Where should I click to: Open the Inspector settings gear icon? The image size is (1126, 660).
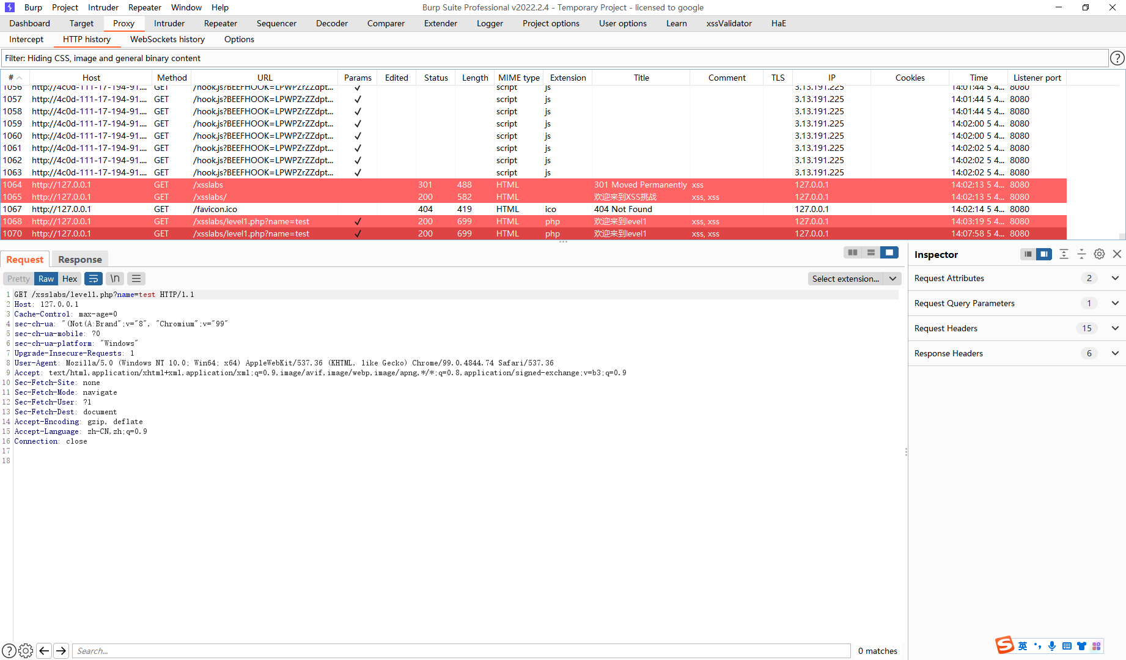coord(1099,254)
